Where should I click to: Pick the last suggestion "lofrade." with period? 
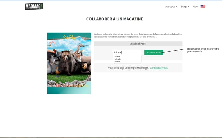117,62
